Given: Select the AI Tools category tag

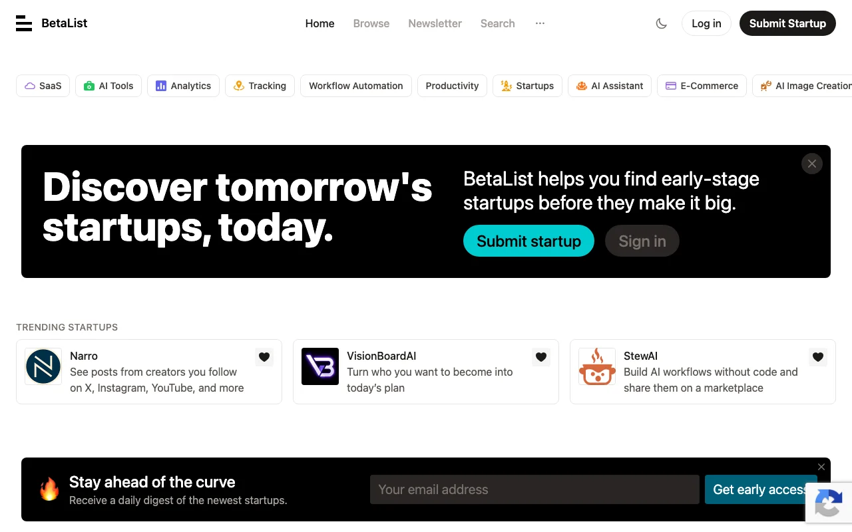Looking at the screenshot, I should coord(108,86).
